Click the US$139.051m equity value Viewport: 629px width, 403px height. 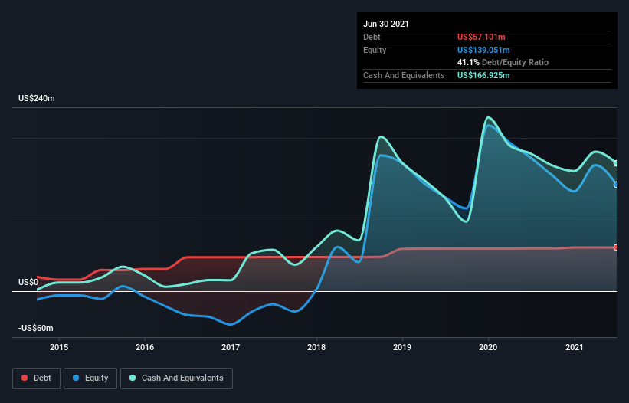click(x=483, y=50)
